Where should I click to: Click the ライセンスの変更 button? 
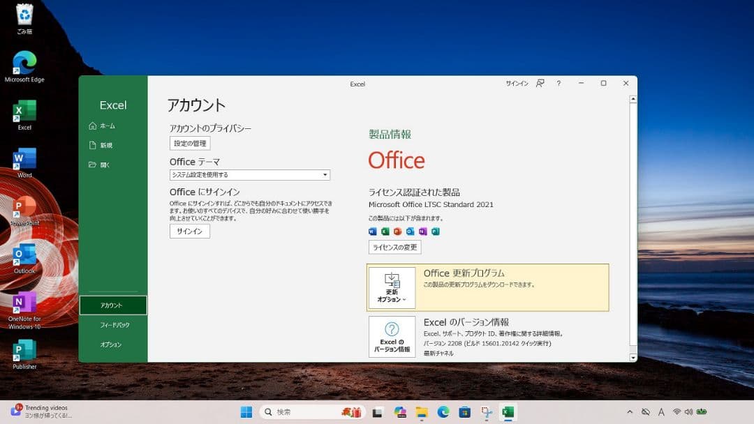coord(393,247)
